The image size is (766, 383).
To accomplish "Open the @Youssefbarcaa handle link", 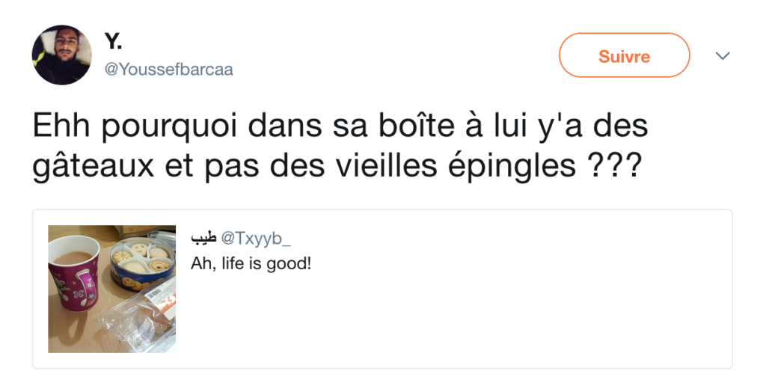I will coord(168,70).
